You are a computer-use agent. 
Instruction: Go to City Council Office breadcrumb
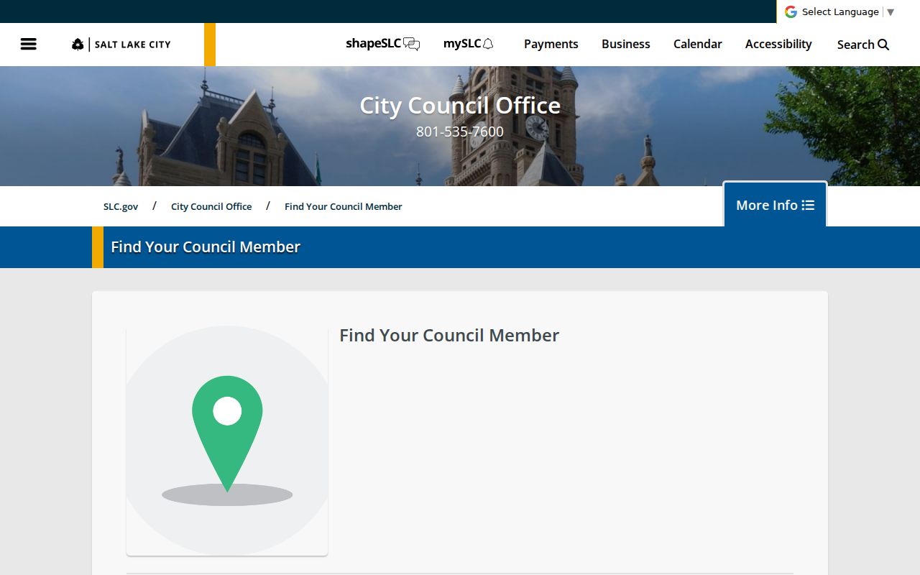[211, 206]
